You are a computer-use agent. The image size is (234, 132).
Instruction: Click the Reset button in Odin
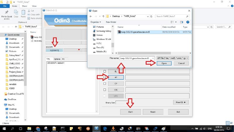[x=153, y=112]
